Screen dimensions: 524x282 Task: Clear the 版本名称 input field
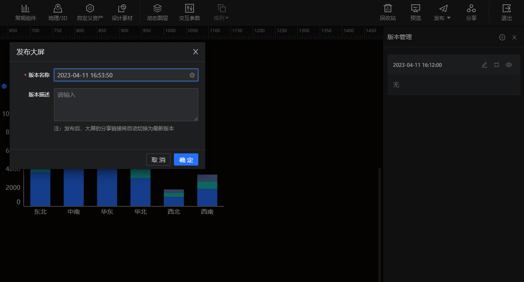[192, 75]
